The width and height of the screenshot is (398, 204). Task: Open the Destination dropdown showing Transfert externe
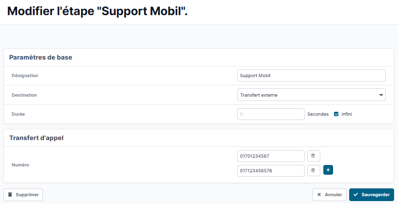click(312, 95)
